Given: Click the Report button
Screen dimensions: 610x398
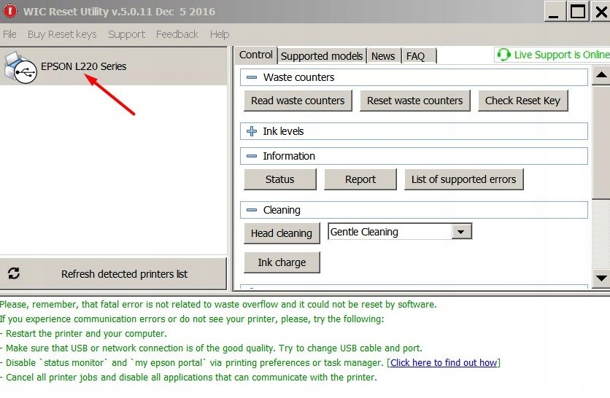Looking at the screenshot, I should tap(360, 179).
